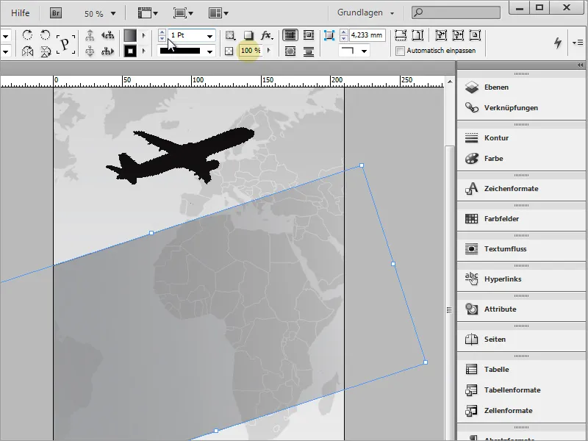The height and width of the screenshot is (441, 588).
Task: Open the Textumfluss panel
Action: tap(505, 249)
